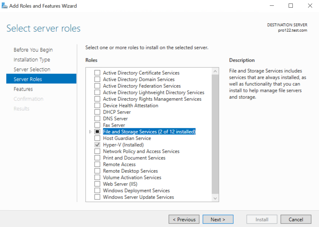Check Remote Desktop Services role
This screenshot has width=319, height=227.
[x=97, y=171]
